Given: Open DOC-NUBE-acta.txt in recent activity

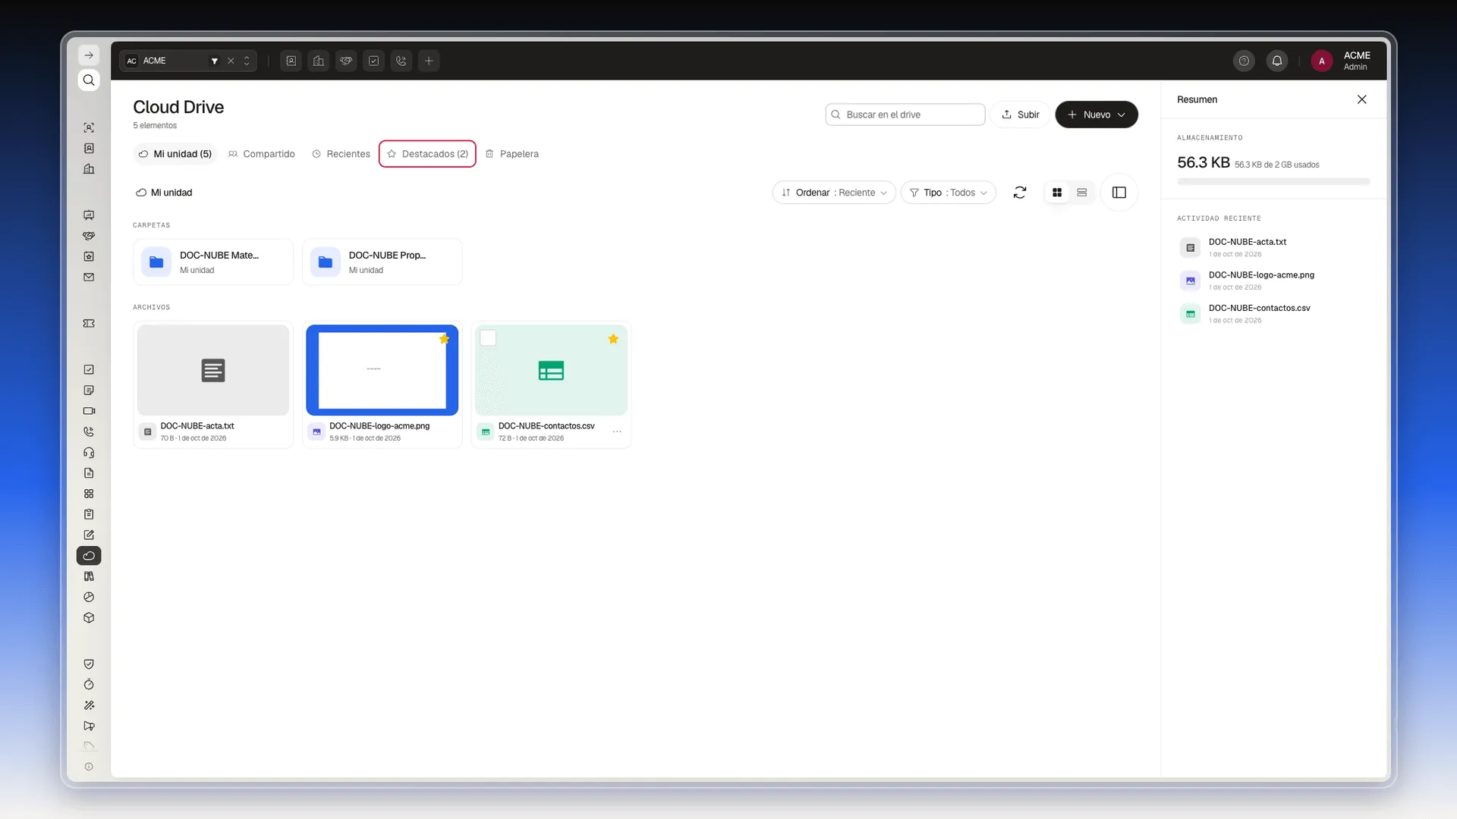Looking at the screenshot, I should coord(1273,247).
